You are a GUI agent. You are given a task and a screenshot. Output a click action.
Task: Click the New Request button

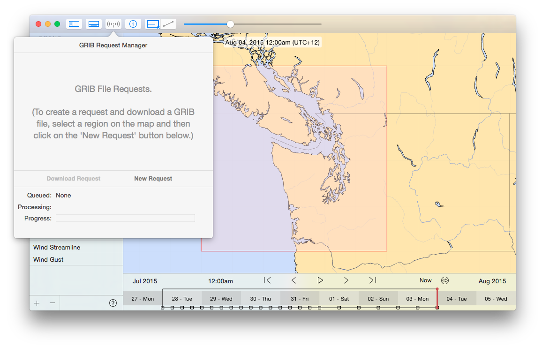pos(153,179)
